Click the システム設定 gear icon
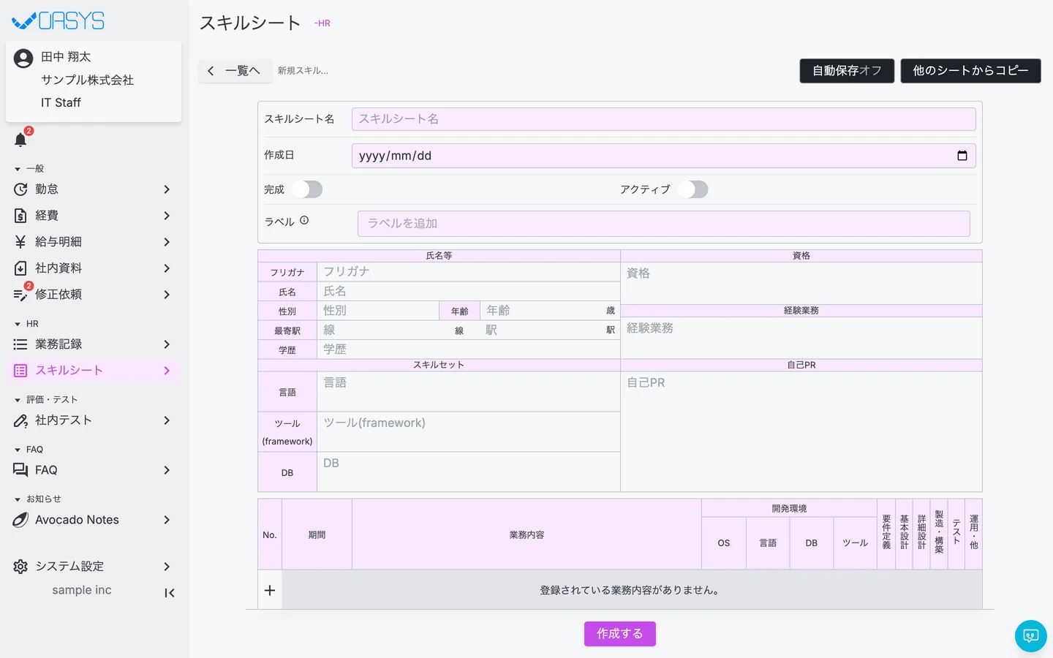The image size is (1053, 658). point(20,567)
